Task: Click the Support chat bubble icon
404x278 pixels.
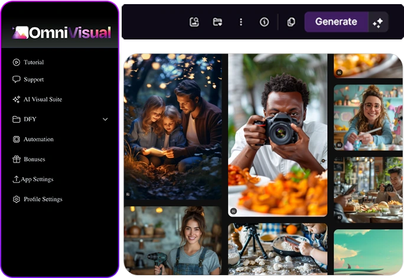Action: coord(16,80)
